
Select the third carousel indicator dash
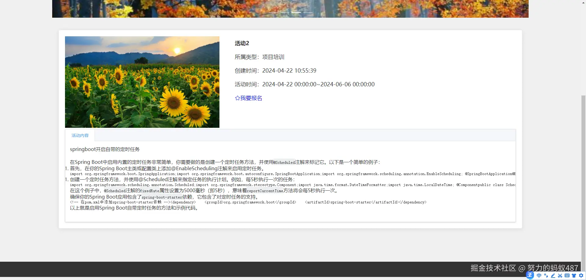point(296,13)
